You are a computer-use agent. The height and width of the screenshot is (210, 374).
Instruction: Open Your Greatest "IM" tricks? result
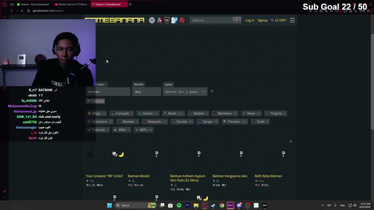(104, 176)
